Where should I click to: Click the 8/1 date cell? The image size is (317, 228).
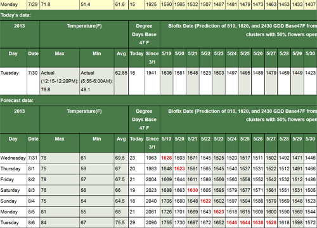point(33,168)
